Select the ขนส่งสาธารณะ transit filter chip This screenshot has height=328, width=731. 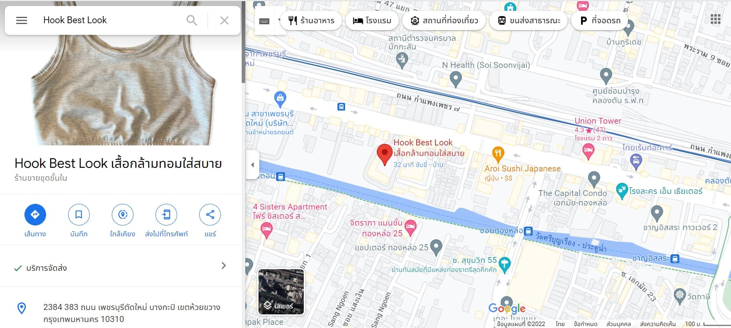(x=529, y=20)
